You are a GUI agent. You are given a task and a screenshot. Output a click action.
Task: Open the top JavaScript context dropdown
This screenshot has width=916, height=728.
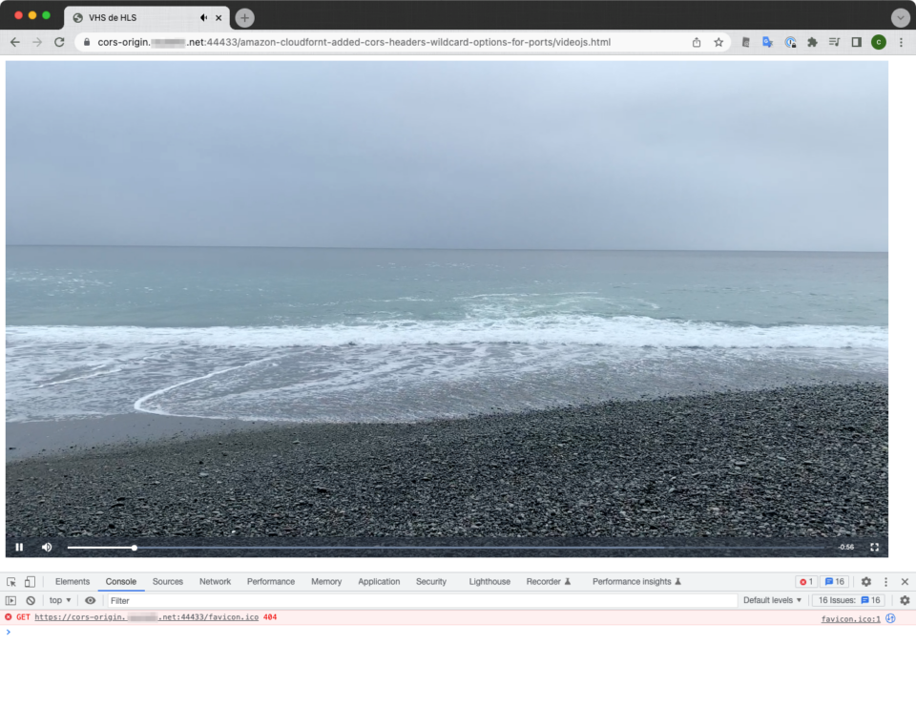60,601
